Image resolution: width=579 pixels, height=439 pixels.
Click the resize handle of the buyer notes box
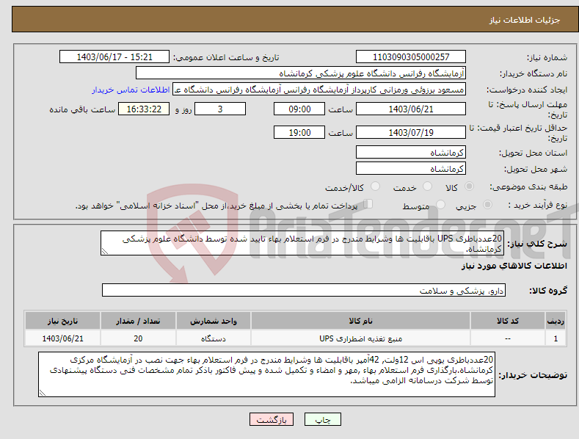tap(42, 393)
